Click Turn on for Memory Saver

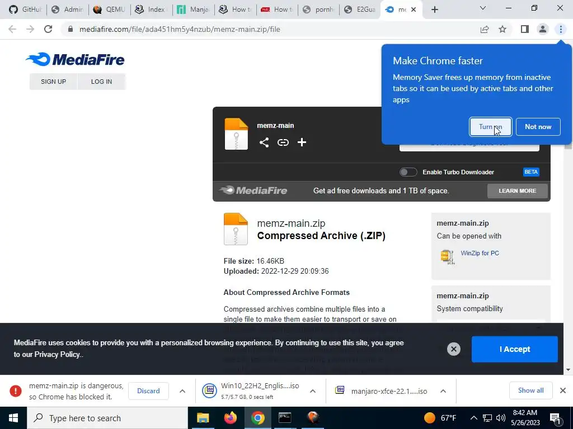[x=490, y=127]
